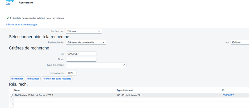
Task: Click the Nom column header
Action: coord(17,90)
